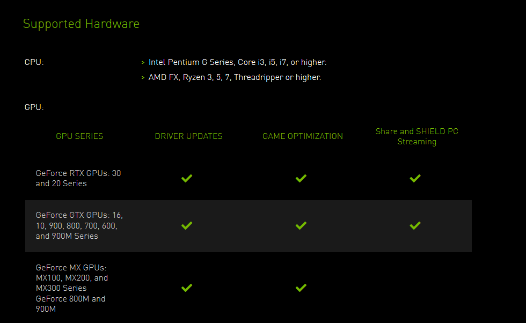This screenshot has width=526, height=323.
Task: Click the GeForce GTX GPUs row label
Action: click(79, 225)
